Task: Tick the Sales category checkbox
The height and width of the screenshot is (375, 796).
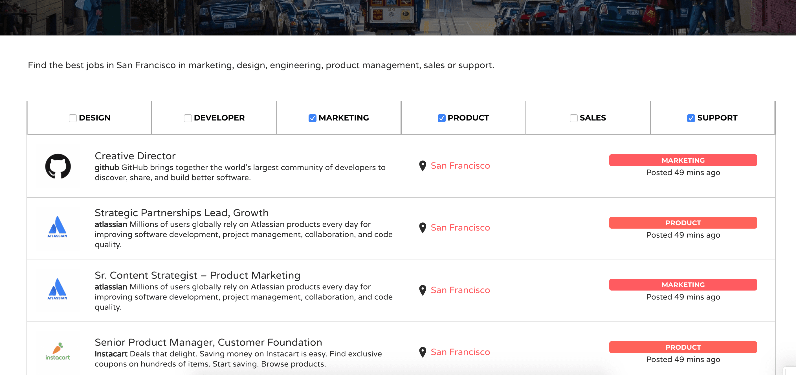Action: (x=573, y=118)
